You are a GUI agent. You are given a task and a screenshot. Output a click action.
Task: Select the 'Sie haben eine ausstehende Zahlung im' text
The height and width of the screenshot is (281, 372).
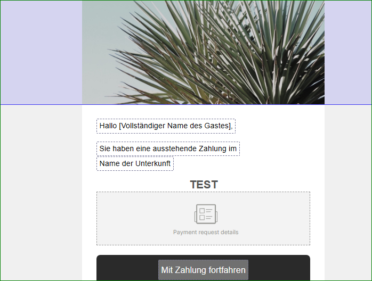tap(168, 149)
